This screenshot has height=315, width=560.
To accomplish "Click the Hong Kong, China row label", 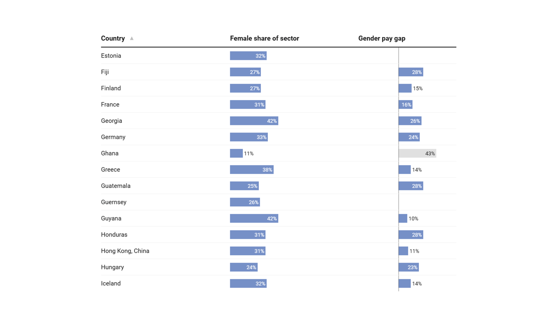I will click(x=125, y=251).
